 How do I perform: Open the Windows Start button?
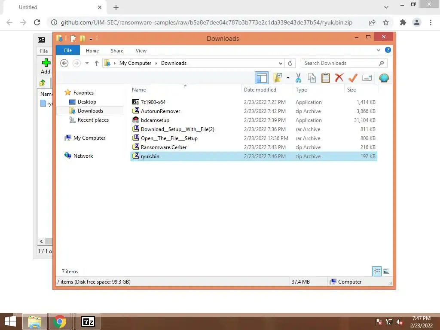(x=10, y=321)
